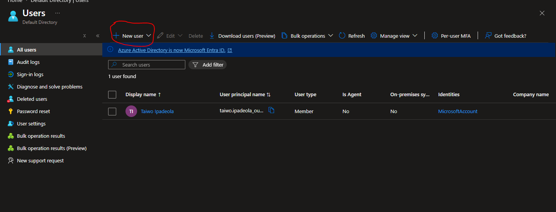This screenshot has height=212, width=556.
Task: Open Password reset in sidebar
Action: pos(51,111)
